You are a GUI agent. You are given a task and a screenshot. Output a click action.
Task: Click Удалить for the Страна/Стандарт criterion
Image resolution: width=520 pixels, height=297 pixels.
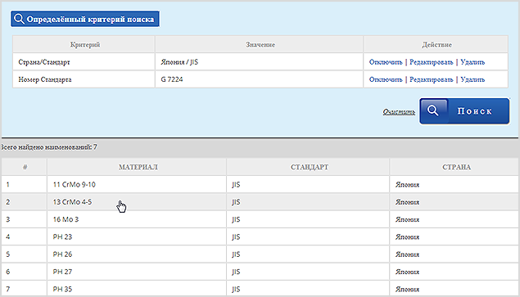473,62
